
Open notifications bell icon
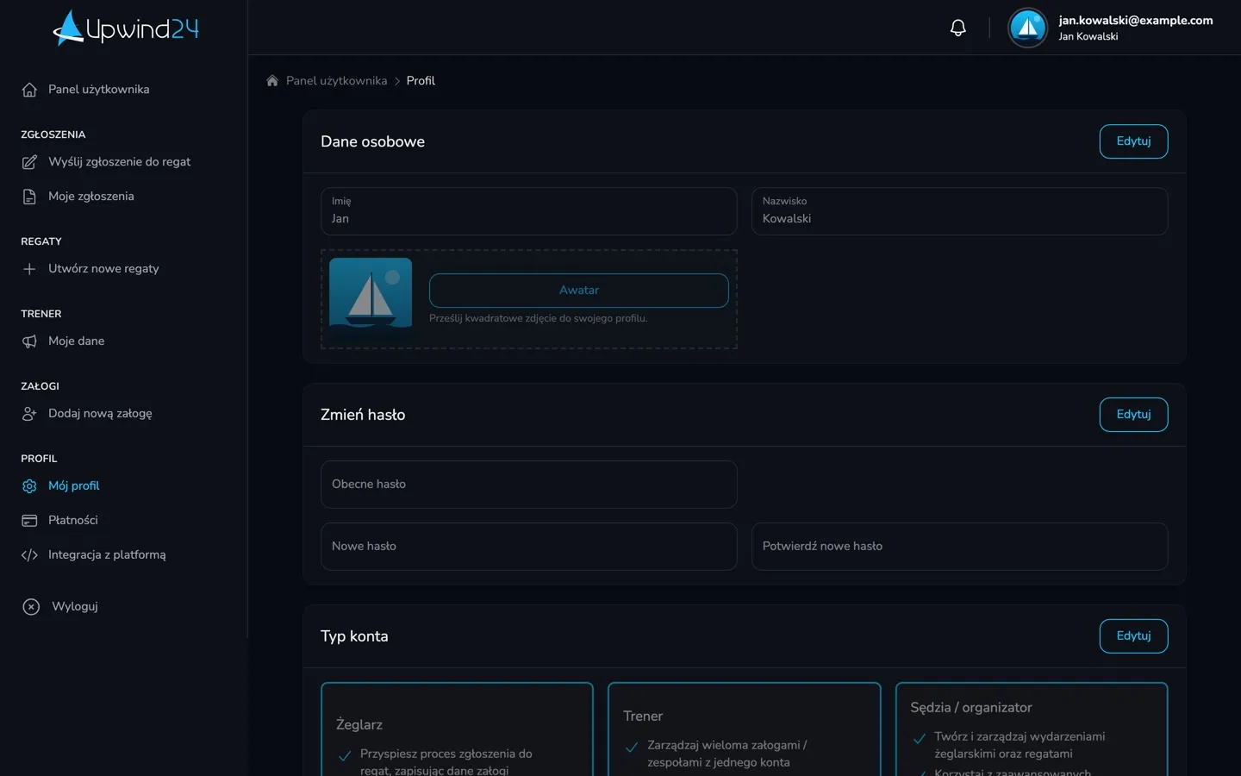tap(957, 28)
